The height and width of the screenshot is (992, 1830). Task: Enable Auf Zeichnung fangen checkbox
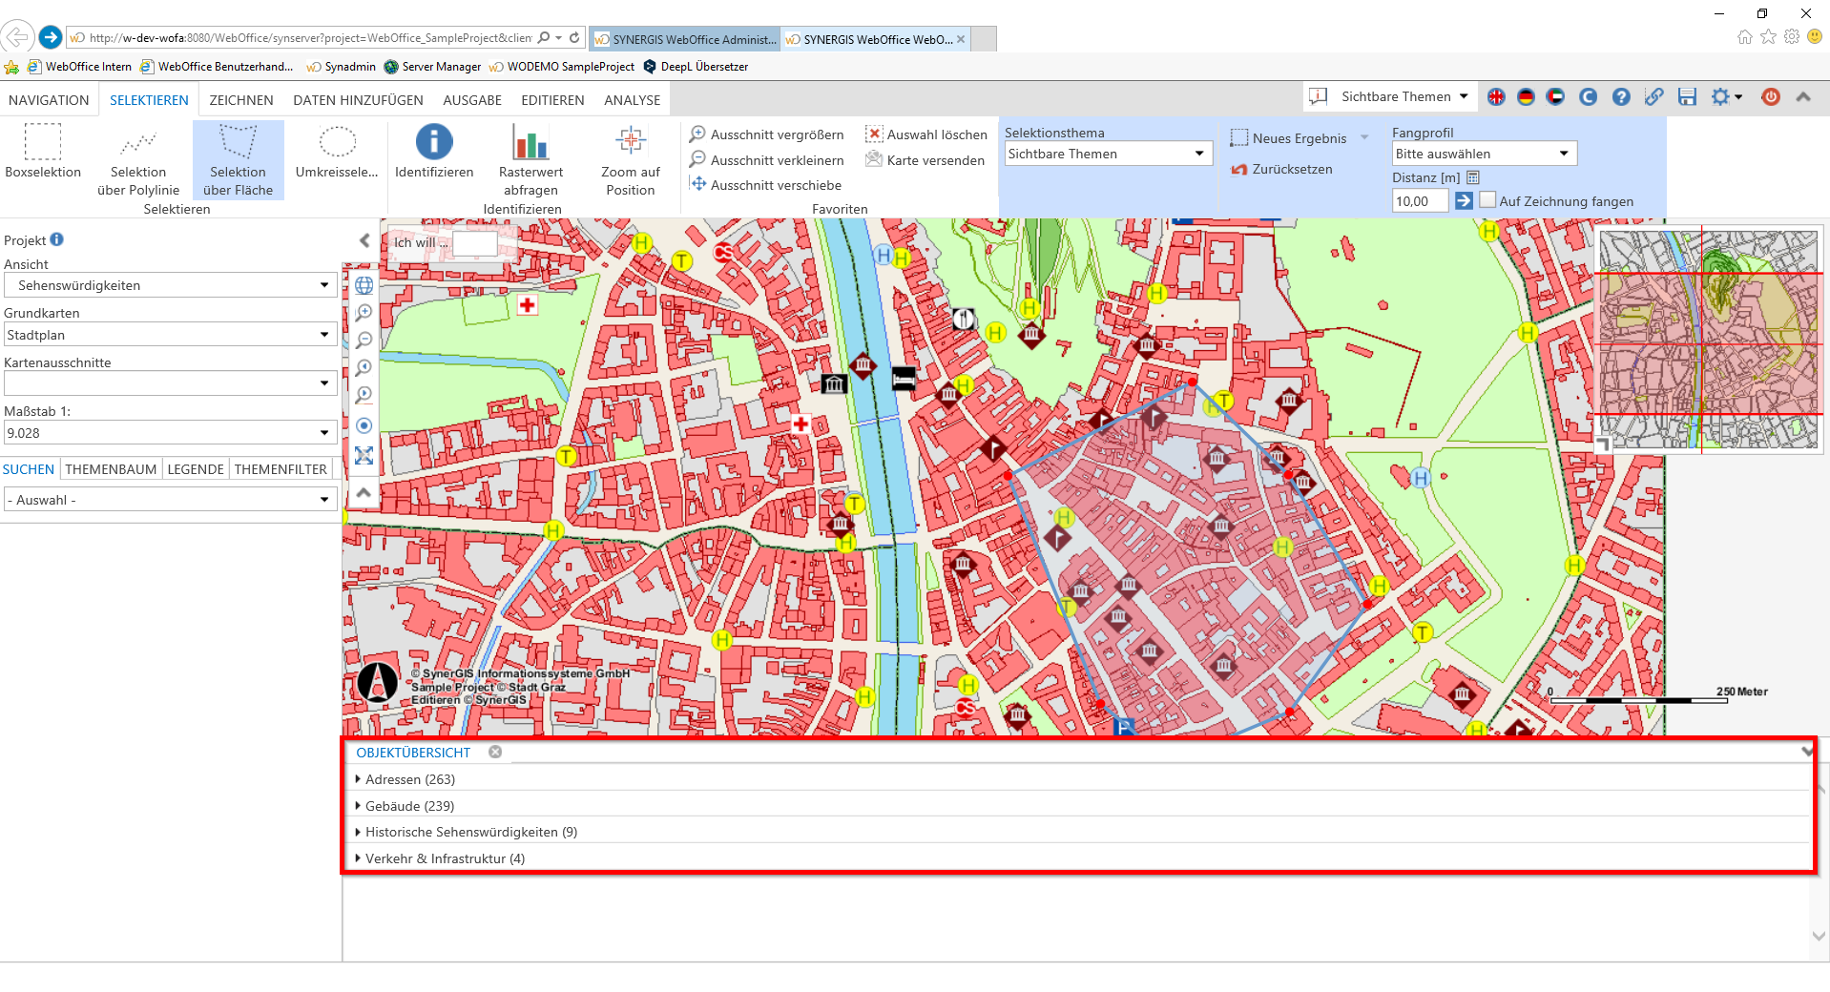[1487, 200]
